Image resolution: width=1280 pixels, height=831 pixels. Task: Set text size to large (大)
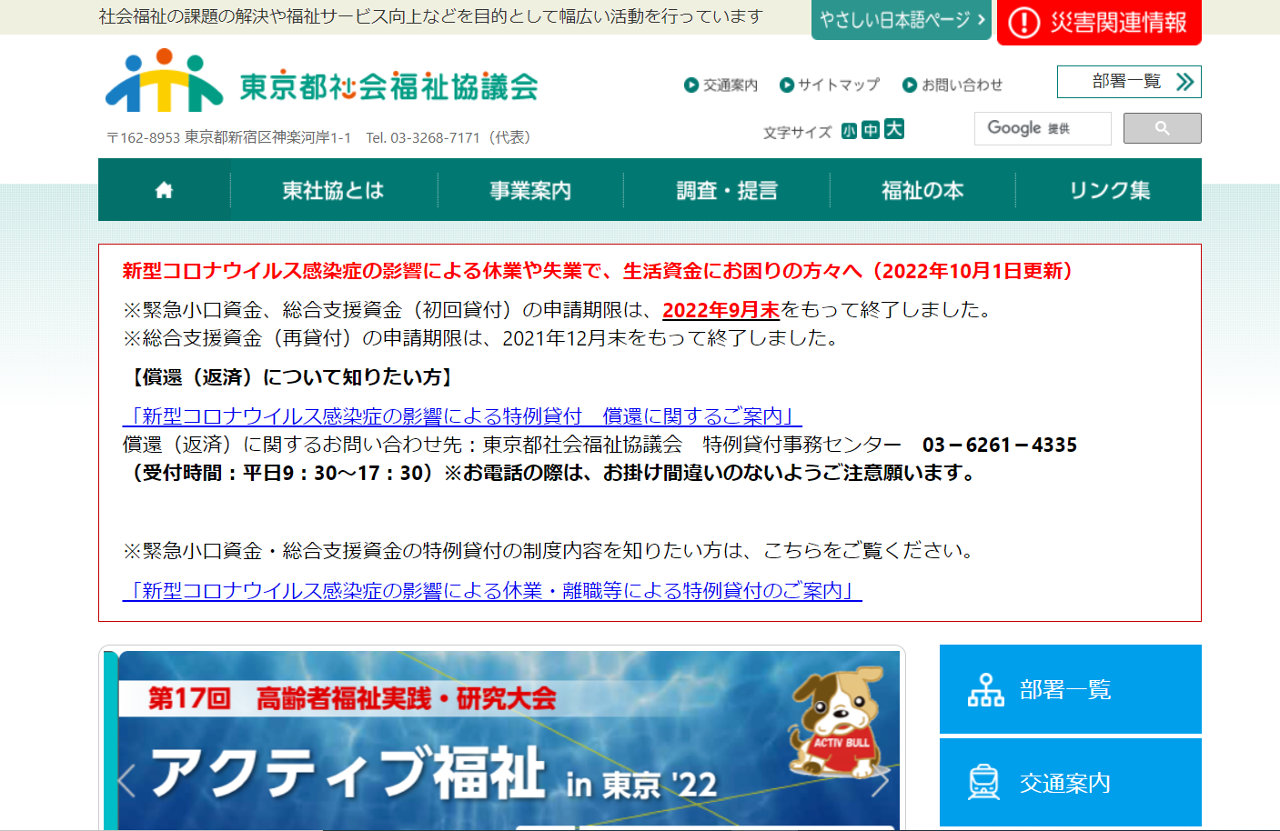(x=894, y=129)
